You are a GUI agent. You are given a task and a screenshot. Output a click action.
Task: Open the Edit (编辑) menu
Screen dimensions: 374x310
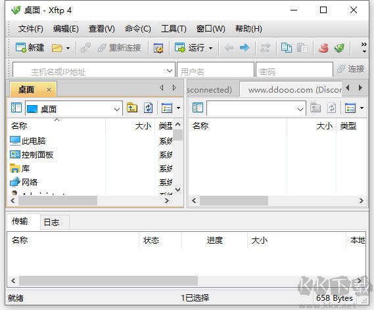point(66,29)
